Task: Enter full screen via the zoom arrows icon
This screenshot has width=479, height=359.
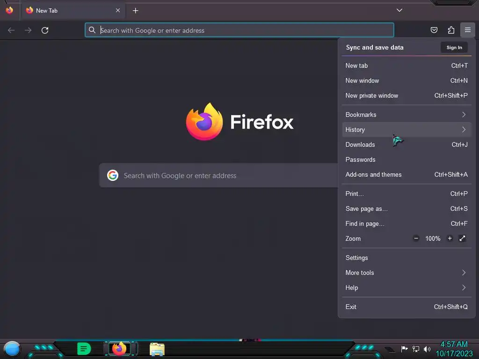Action: coord(462,238)
